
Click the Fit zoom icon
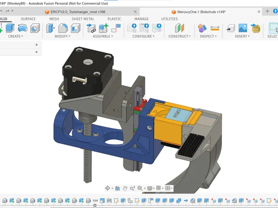coord(140,188)
